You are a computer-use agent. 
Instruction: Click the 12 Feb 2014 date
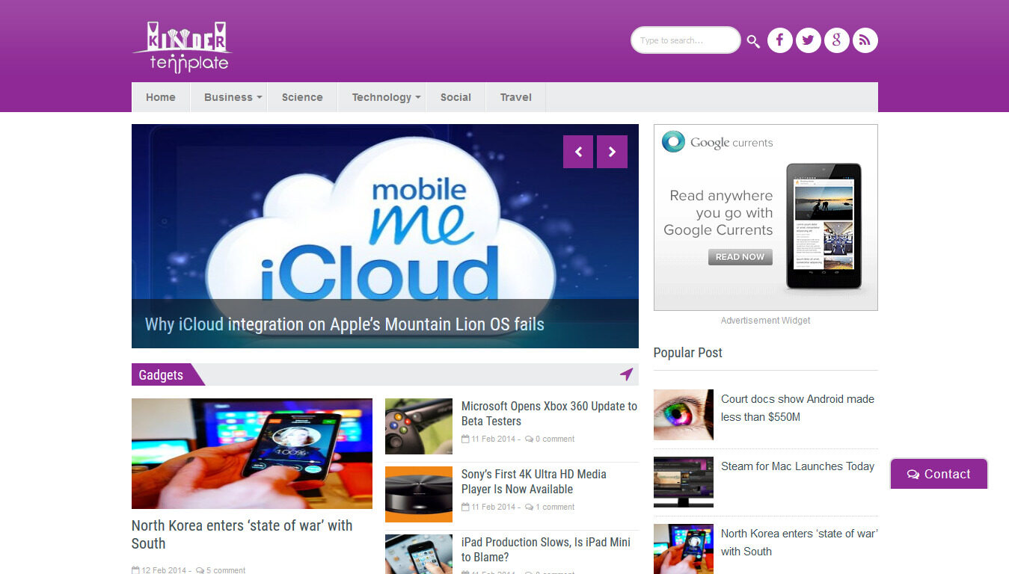point(164,570)
